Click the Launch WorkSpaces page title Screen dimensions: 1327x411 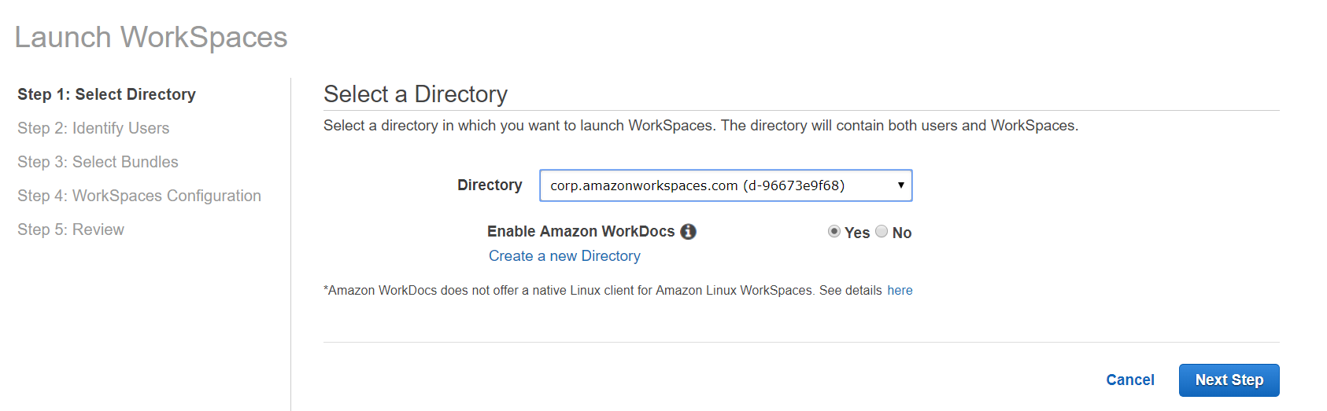(151, 38)
